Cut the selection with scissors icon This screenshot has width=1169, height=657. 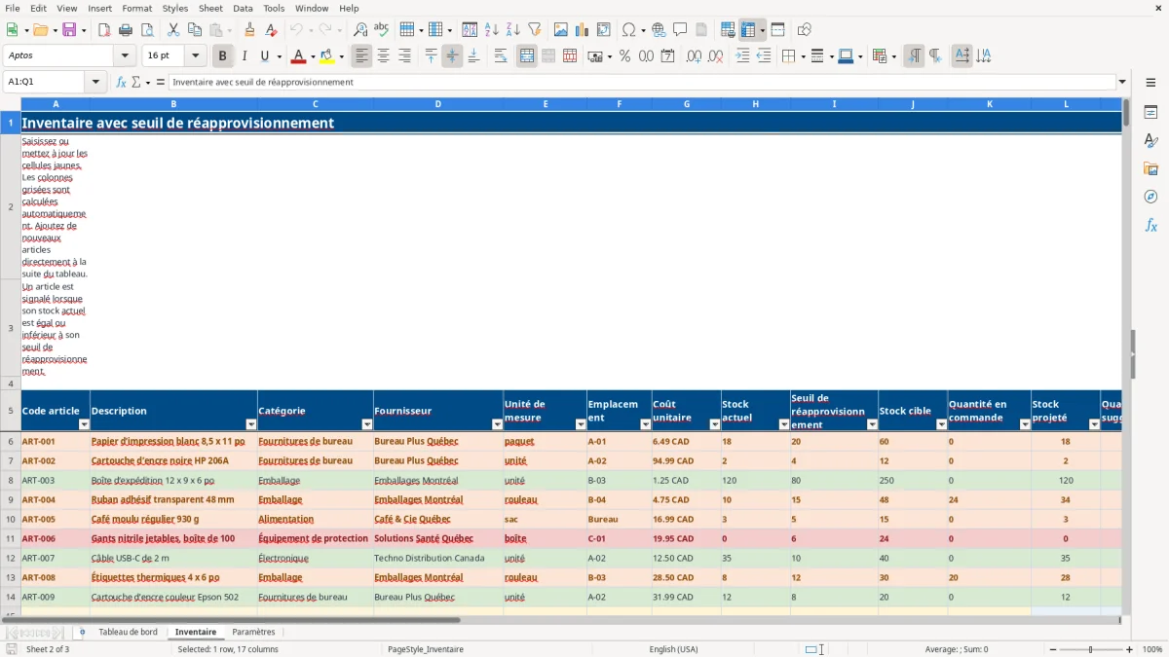(173, 30)
